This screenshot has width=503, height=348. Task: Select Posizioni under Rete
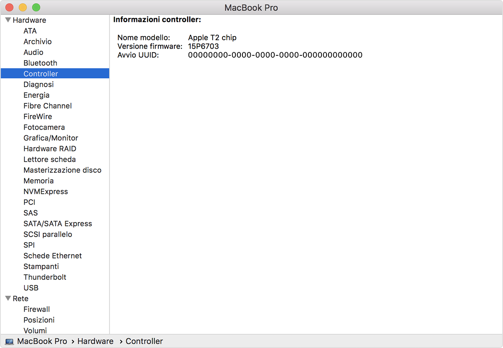(39, 320)
